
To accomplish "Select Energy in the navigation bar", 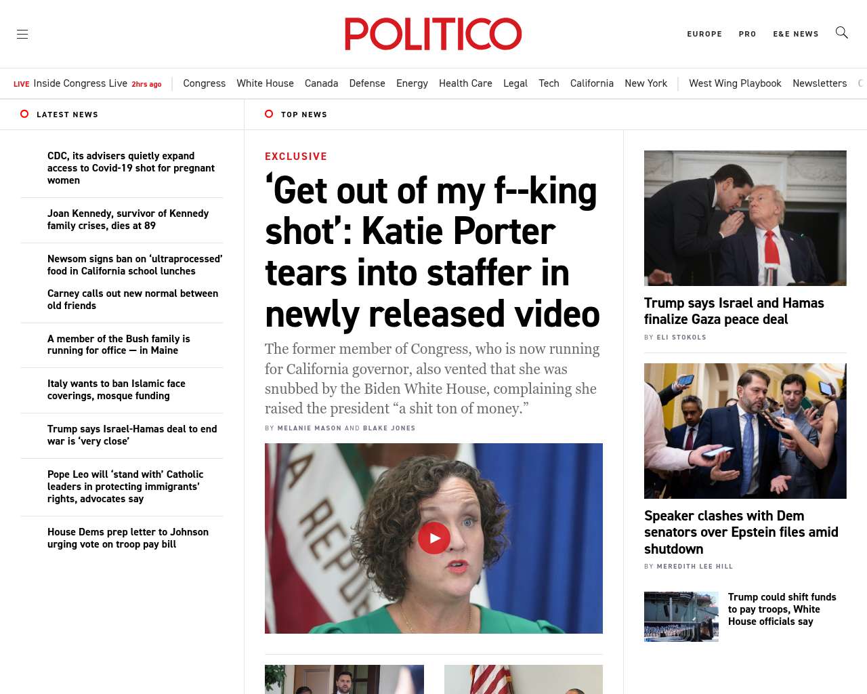I will 412,83.
